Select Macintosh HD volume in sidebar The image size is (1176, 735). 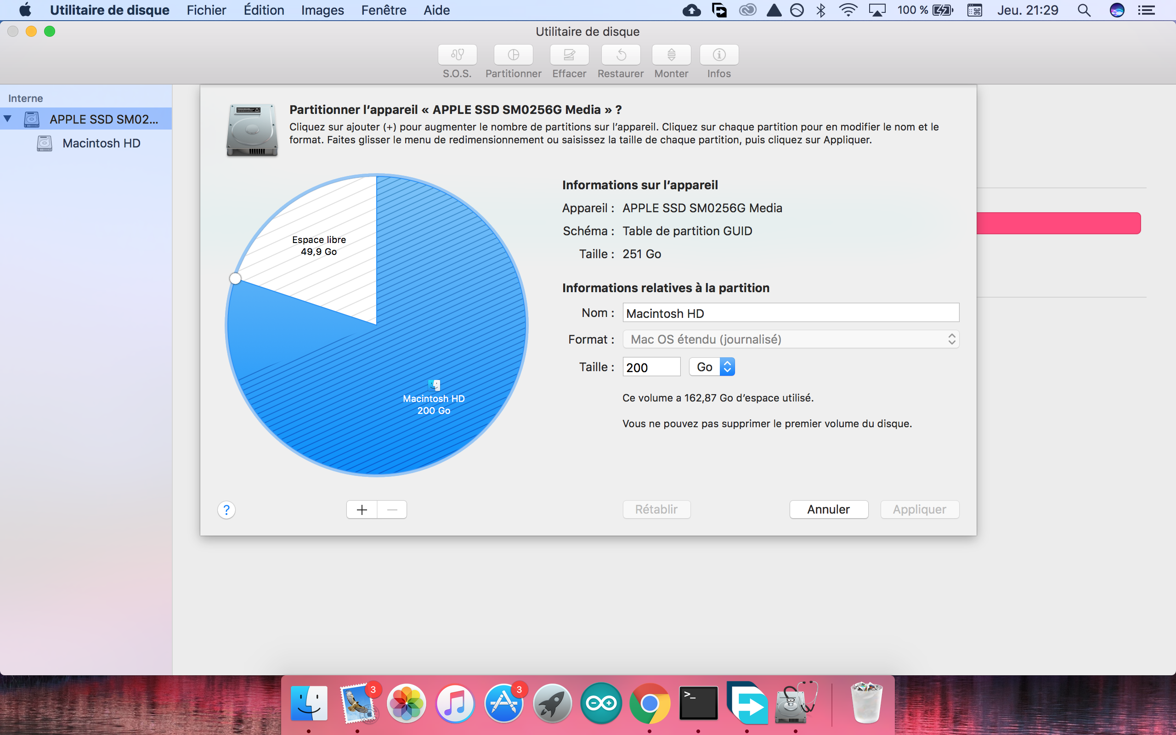point(86,143)
